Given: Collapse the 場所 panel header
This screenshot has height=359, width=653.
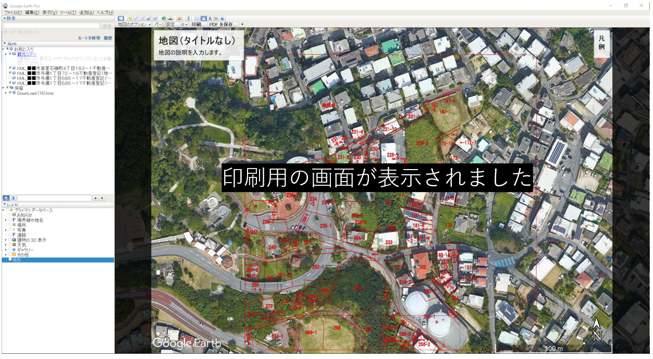Looking at the screenshot, I should coord(57,44).
